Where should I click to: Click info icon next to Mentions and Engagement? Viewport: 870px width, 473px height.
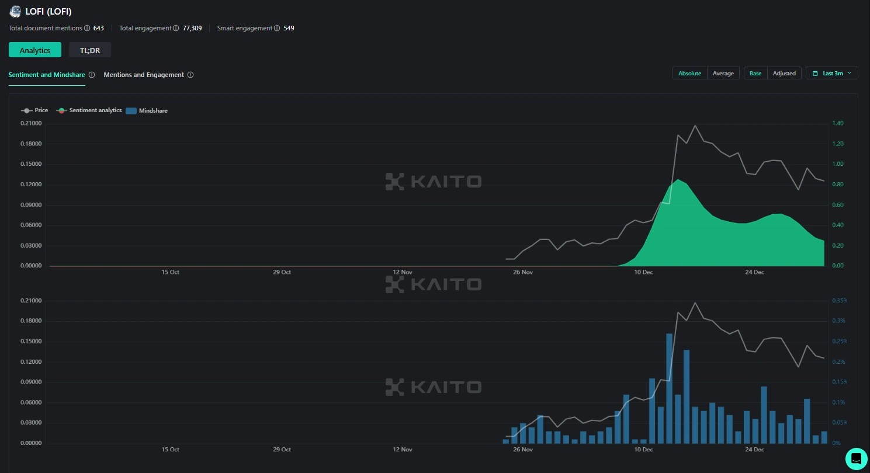[190, 75]
